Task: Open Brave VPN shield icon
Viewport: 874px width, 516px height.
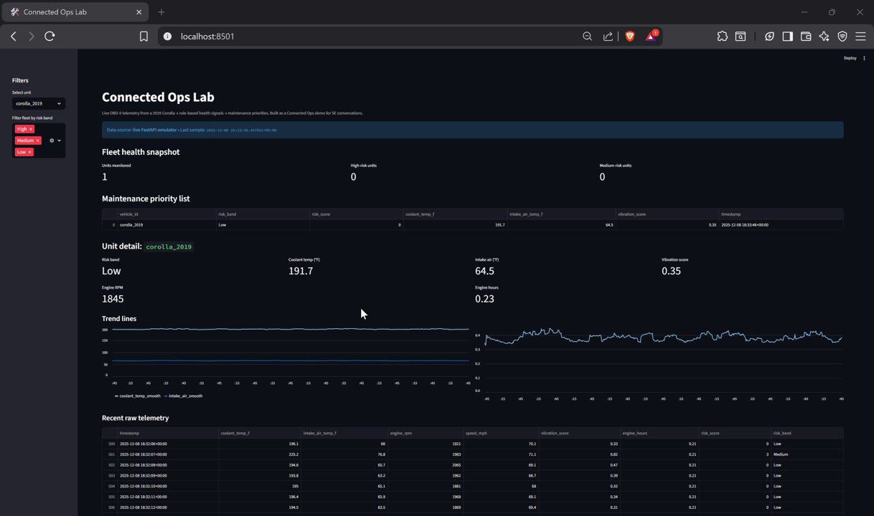Action: (842, 37)
